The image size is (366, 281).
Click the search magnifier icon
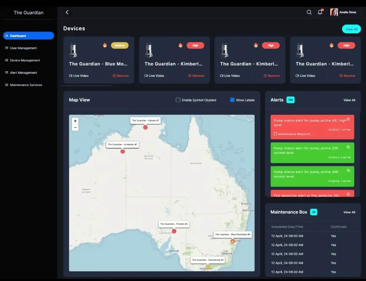(309, 12)
